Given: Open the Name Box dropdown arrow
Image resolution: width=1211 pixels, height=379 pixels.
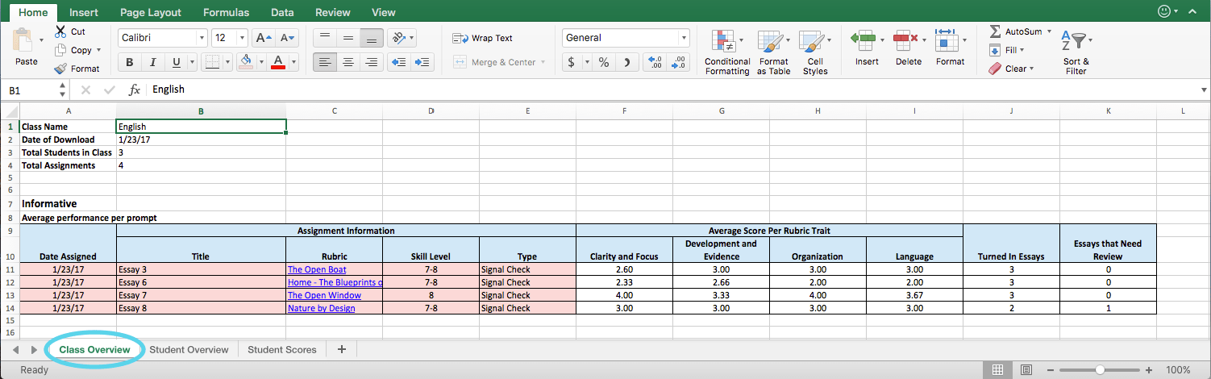Looking at the screenshot, I should (x=65, y=90).
